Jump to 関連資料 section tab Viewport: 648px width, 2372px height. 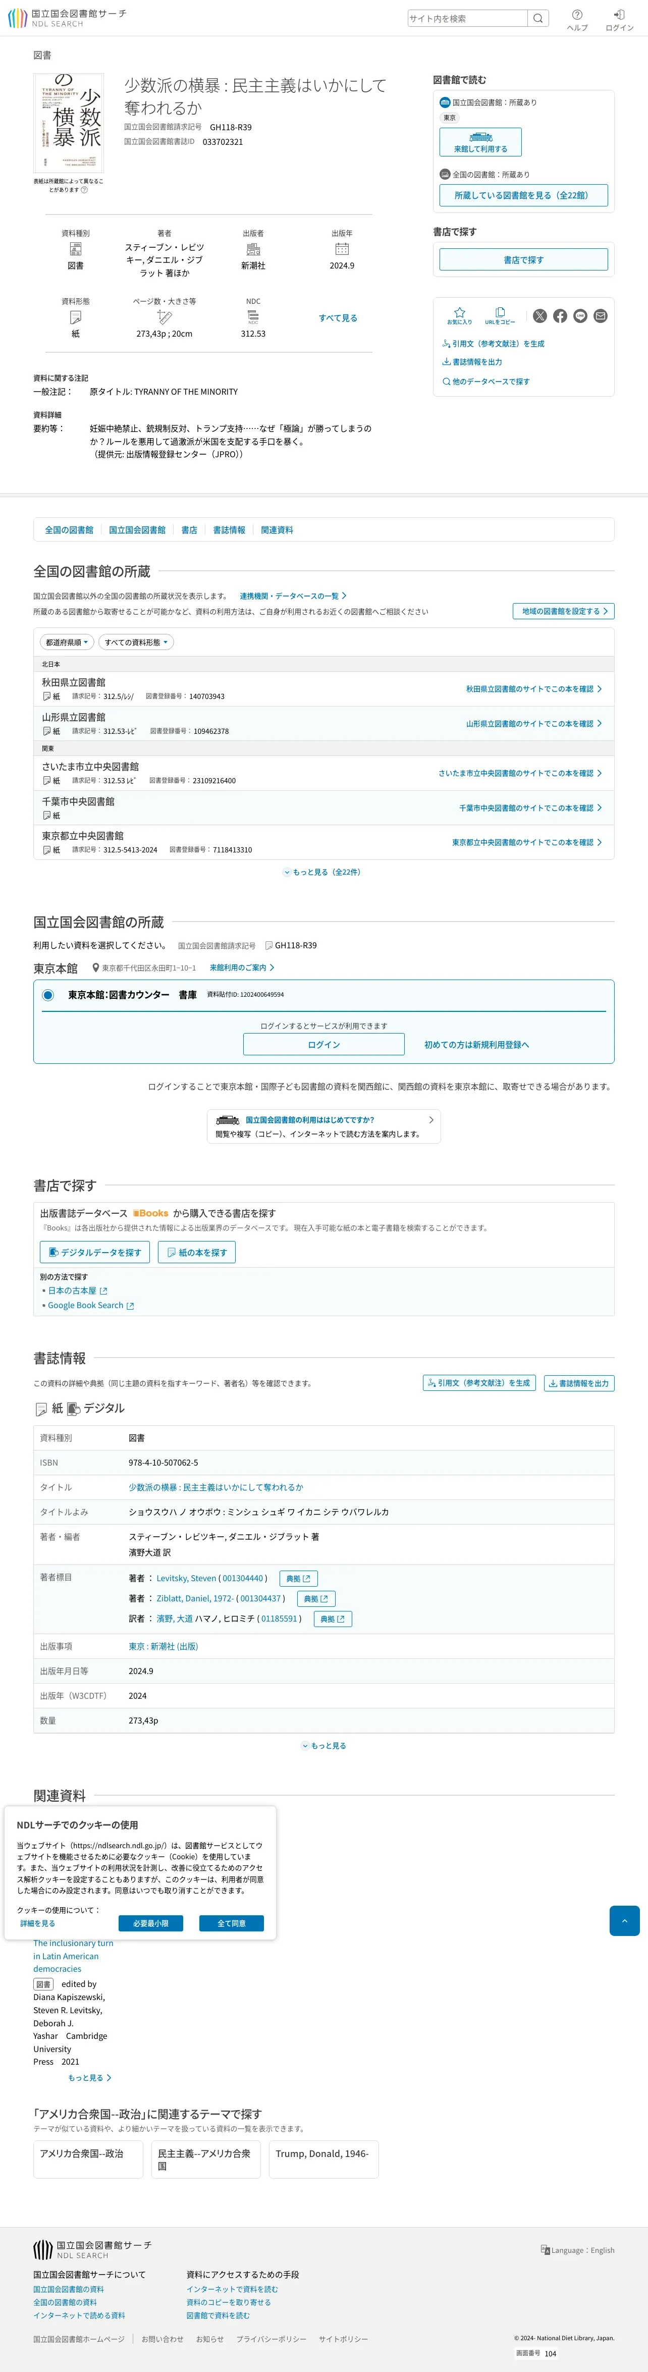coord(277,529)
